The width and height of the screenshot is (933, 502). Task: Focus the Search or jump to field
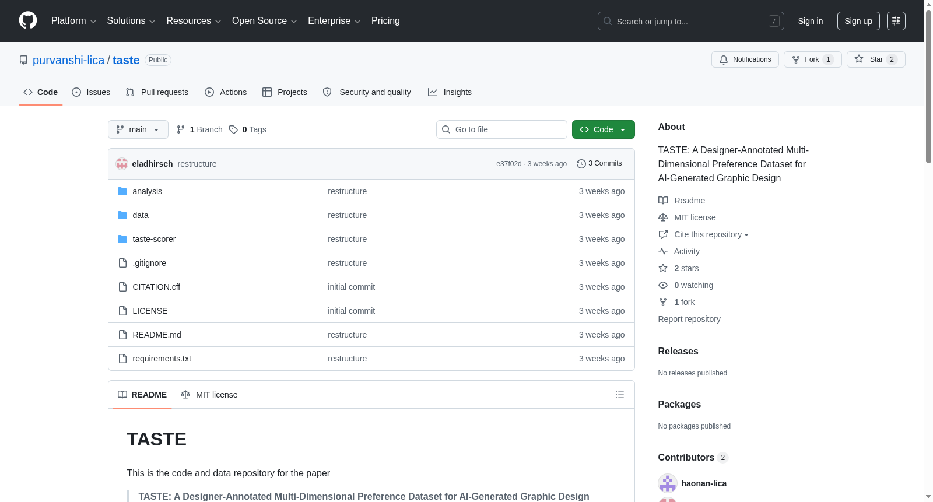point(690,21)
